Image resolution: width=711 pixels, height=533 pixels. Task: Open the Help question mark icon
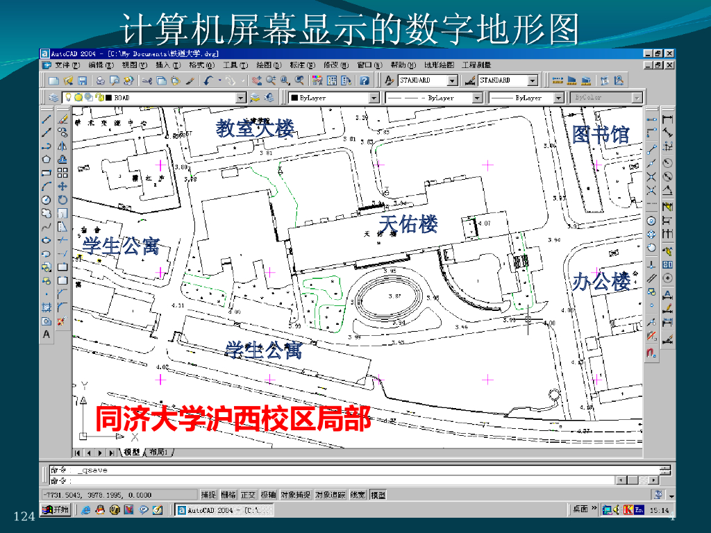[x=364, y=81]
